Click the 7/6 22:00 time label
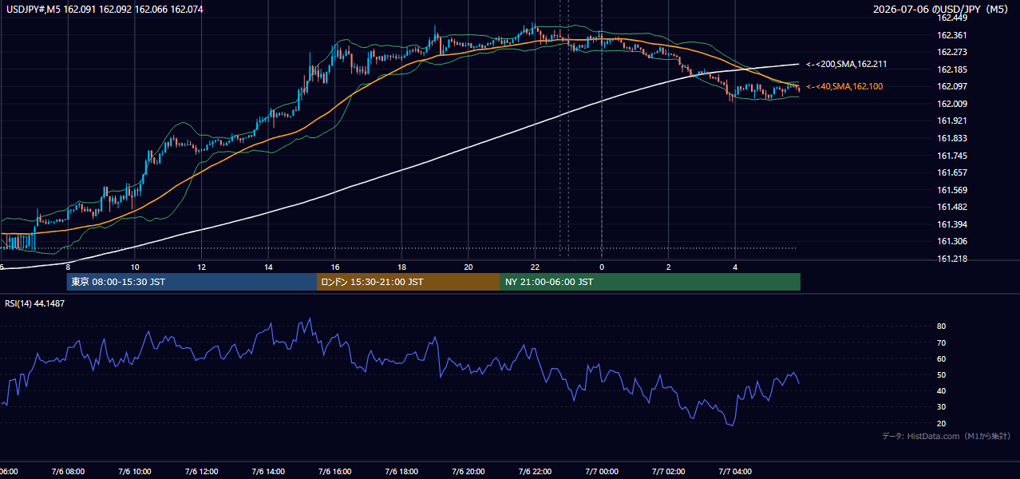1020x479 pixels. [535, 472]
